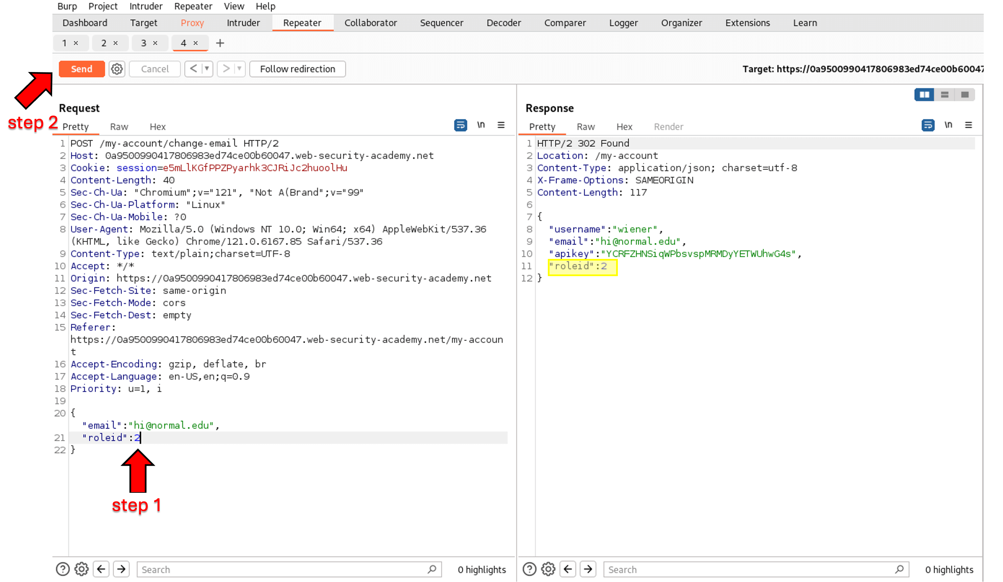Close Repeater tab 1
Image resolution: width=1003 pixels, height=582 pixels.
[x=76, y=43]
